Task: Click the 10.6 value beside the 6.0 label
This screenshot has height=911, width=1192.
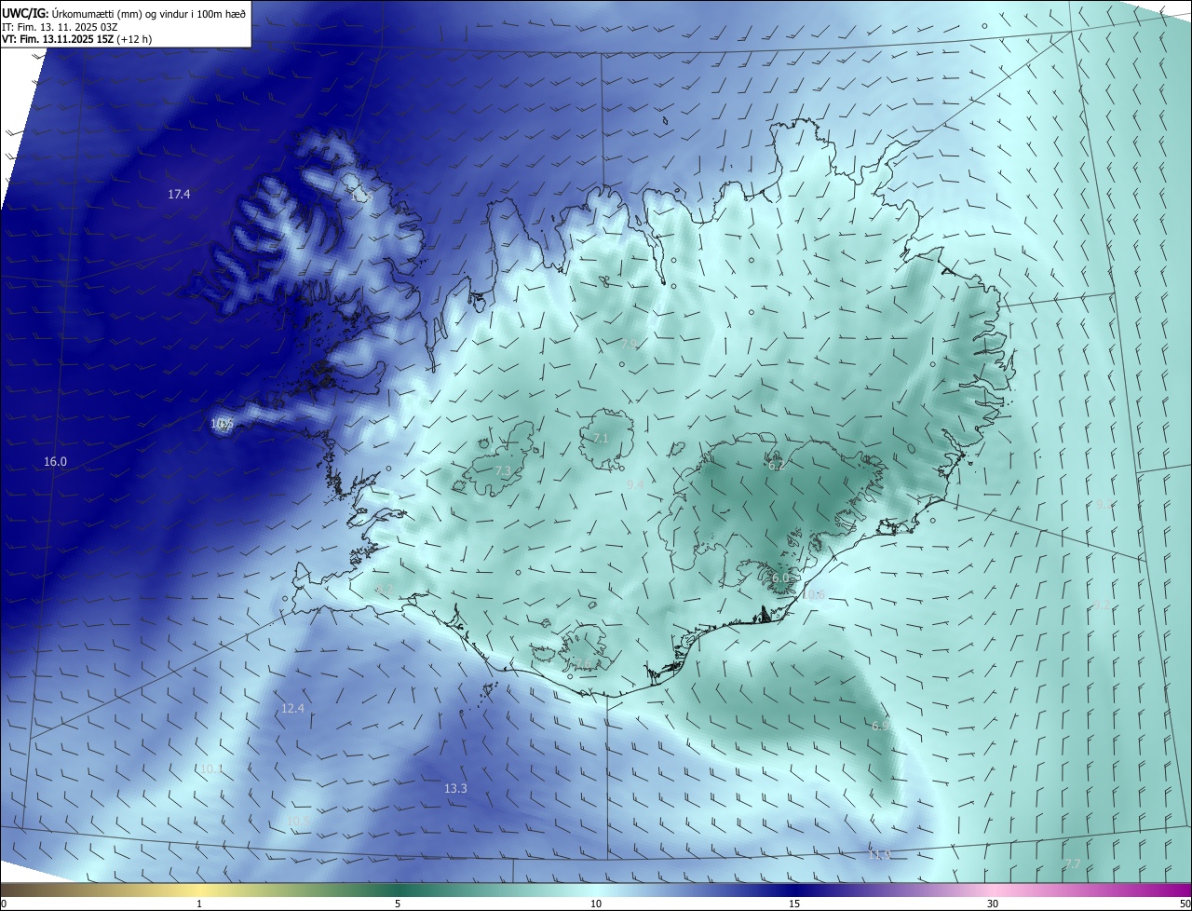Action: 813,595
